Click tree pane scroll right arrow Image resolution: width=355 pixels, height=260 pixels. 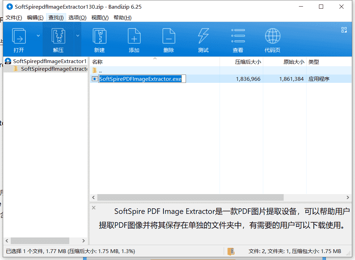click(83, 241)
